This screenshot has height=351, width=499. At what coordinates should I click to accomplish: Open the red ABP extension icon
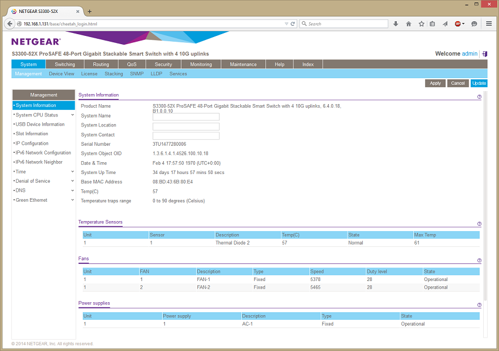tap(458, 24)
